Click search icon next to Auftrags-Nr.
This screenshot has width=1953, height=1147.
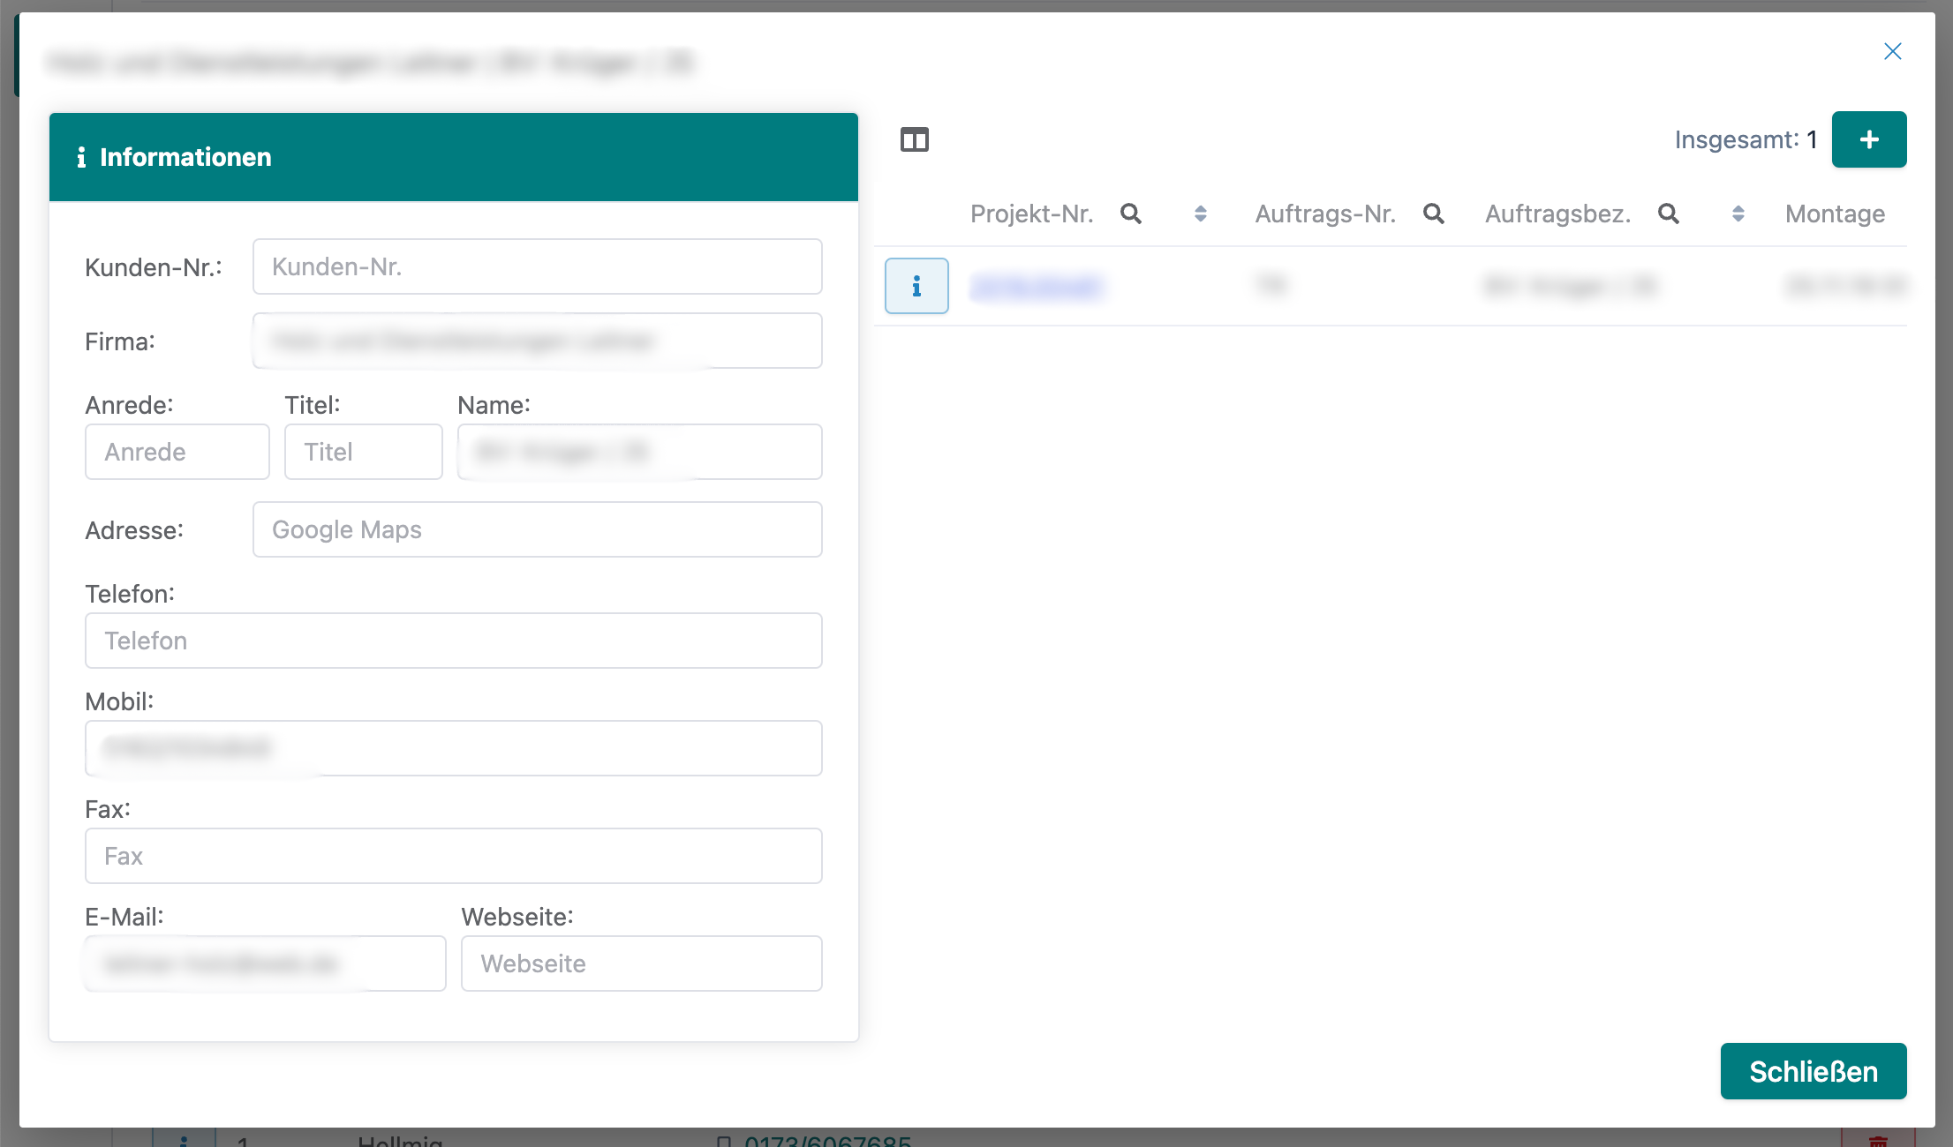tap(1433, 214)
